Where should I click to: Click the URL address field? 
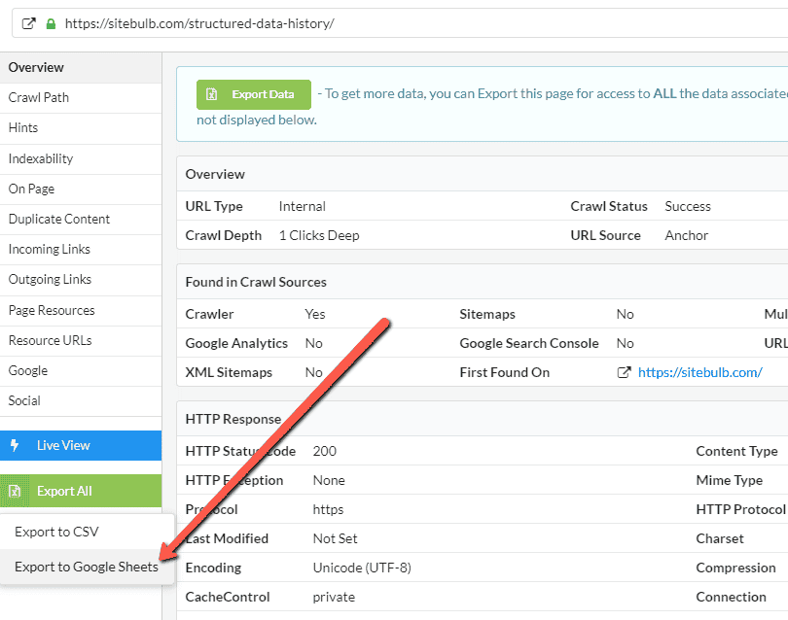point(402,23)
